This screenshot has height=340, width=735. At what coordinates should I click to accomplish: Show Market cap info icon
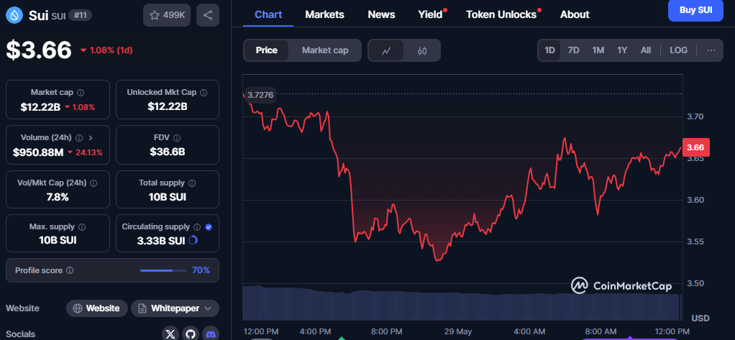pyautogui.click(x=81, y=93)
